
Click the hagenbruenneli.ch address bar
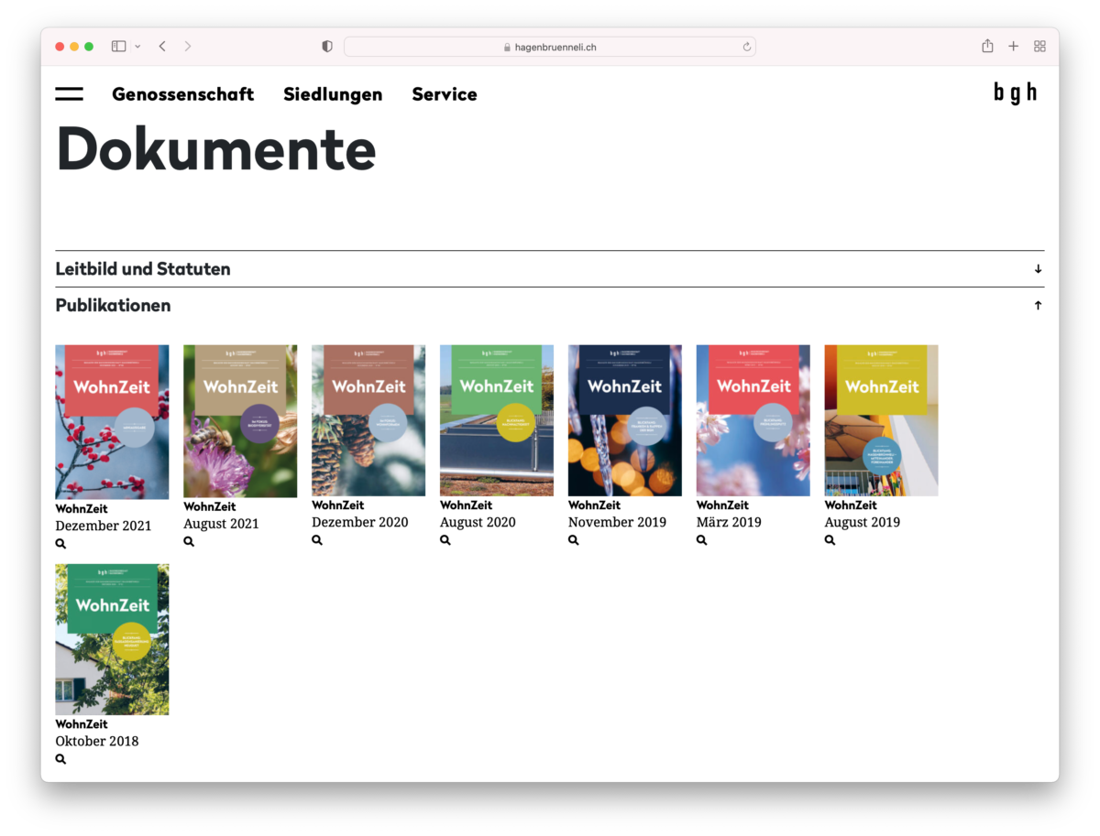[x=549, y=47]
